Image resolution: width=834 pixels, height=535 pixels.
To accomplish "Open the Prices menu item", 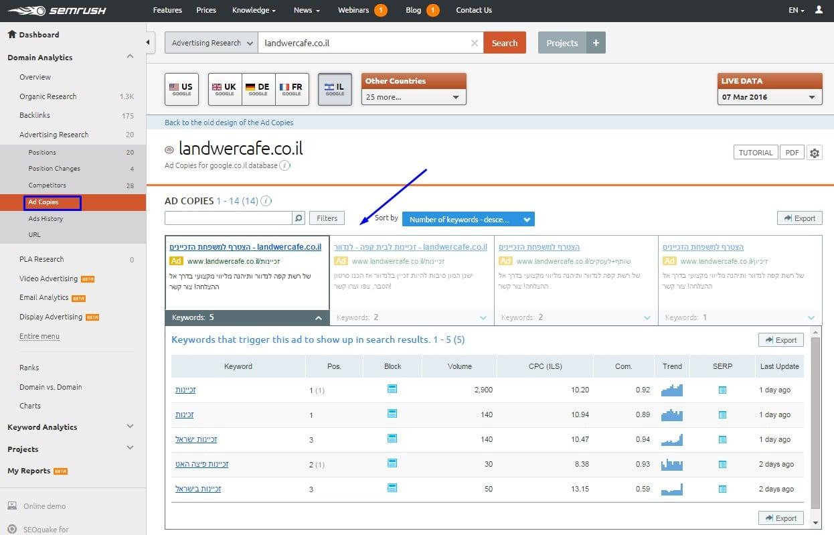I will pyautogui.click(x=206, y=10).
